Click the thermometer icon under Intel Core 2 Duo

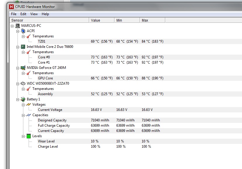29,52
